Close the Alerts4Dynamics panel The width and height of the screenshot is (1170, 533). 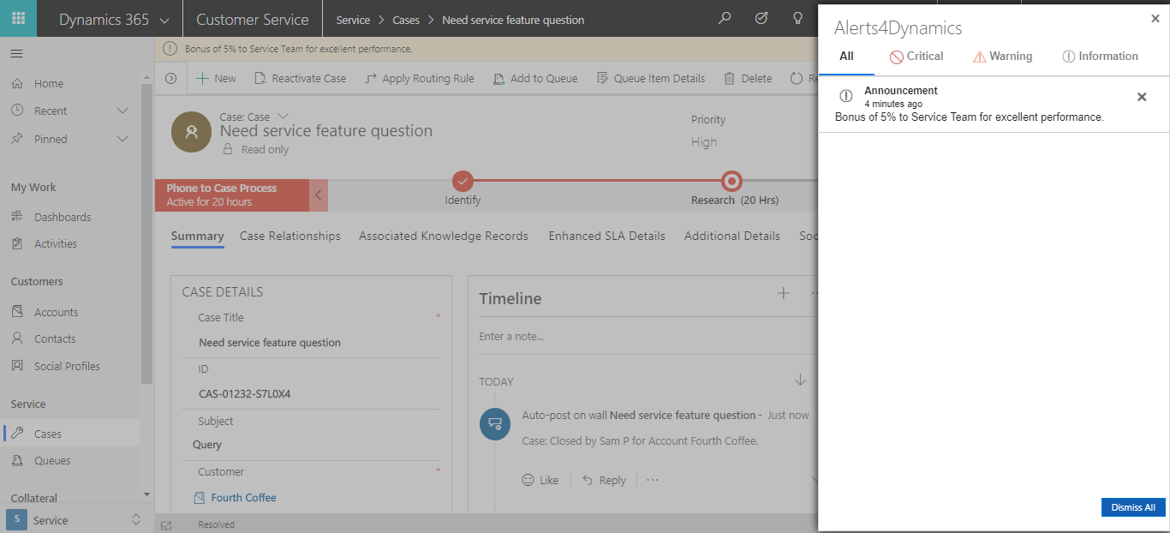tap(1155, 18)
